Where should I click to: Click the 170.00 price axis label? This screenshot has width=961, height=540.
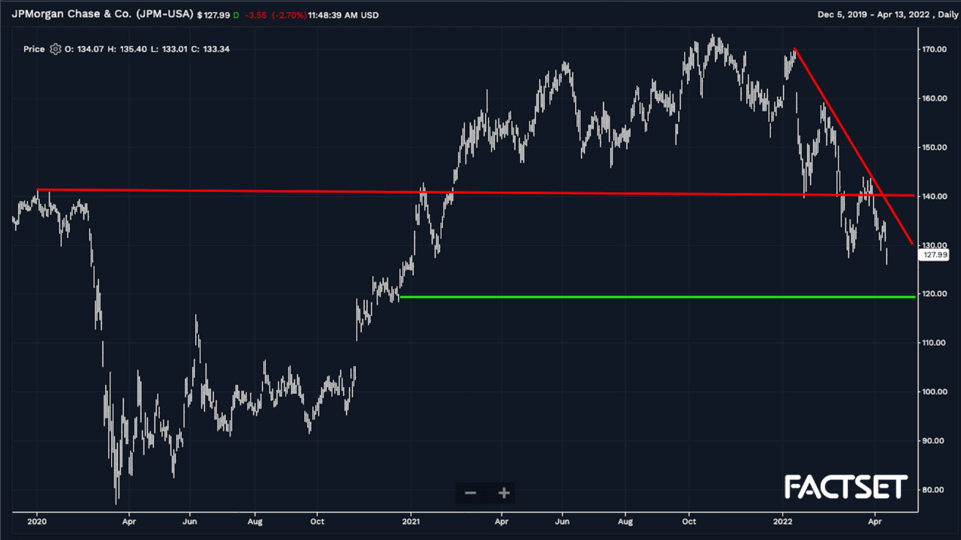(x=935, y=49)
